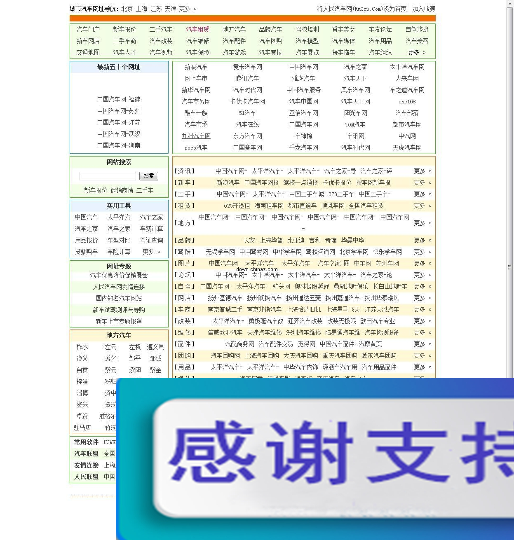The height and width of the screenshot is (540, 514).
Task: Visit che168 site link
Action: pyautogui.click(x=407, y=101)
